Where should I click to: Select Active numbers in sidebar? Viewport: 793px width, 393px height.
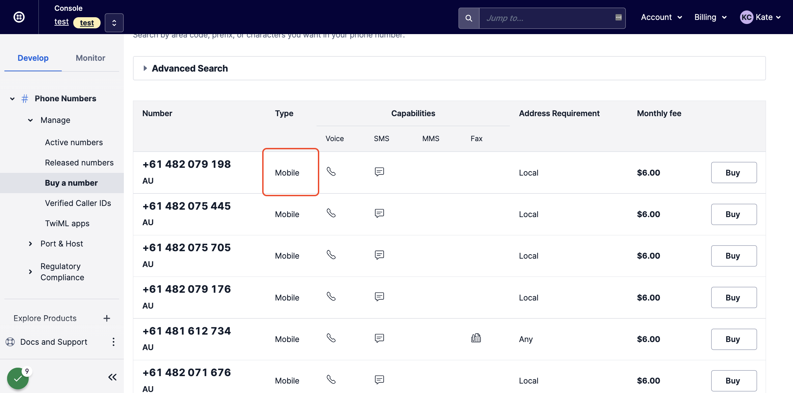pyautogui.click(x=74, y=142)
